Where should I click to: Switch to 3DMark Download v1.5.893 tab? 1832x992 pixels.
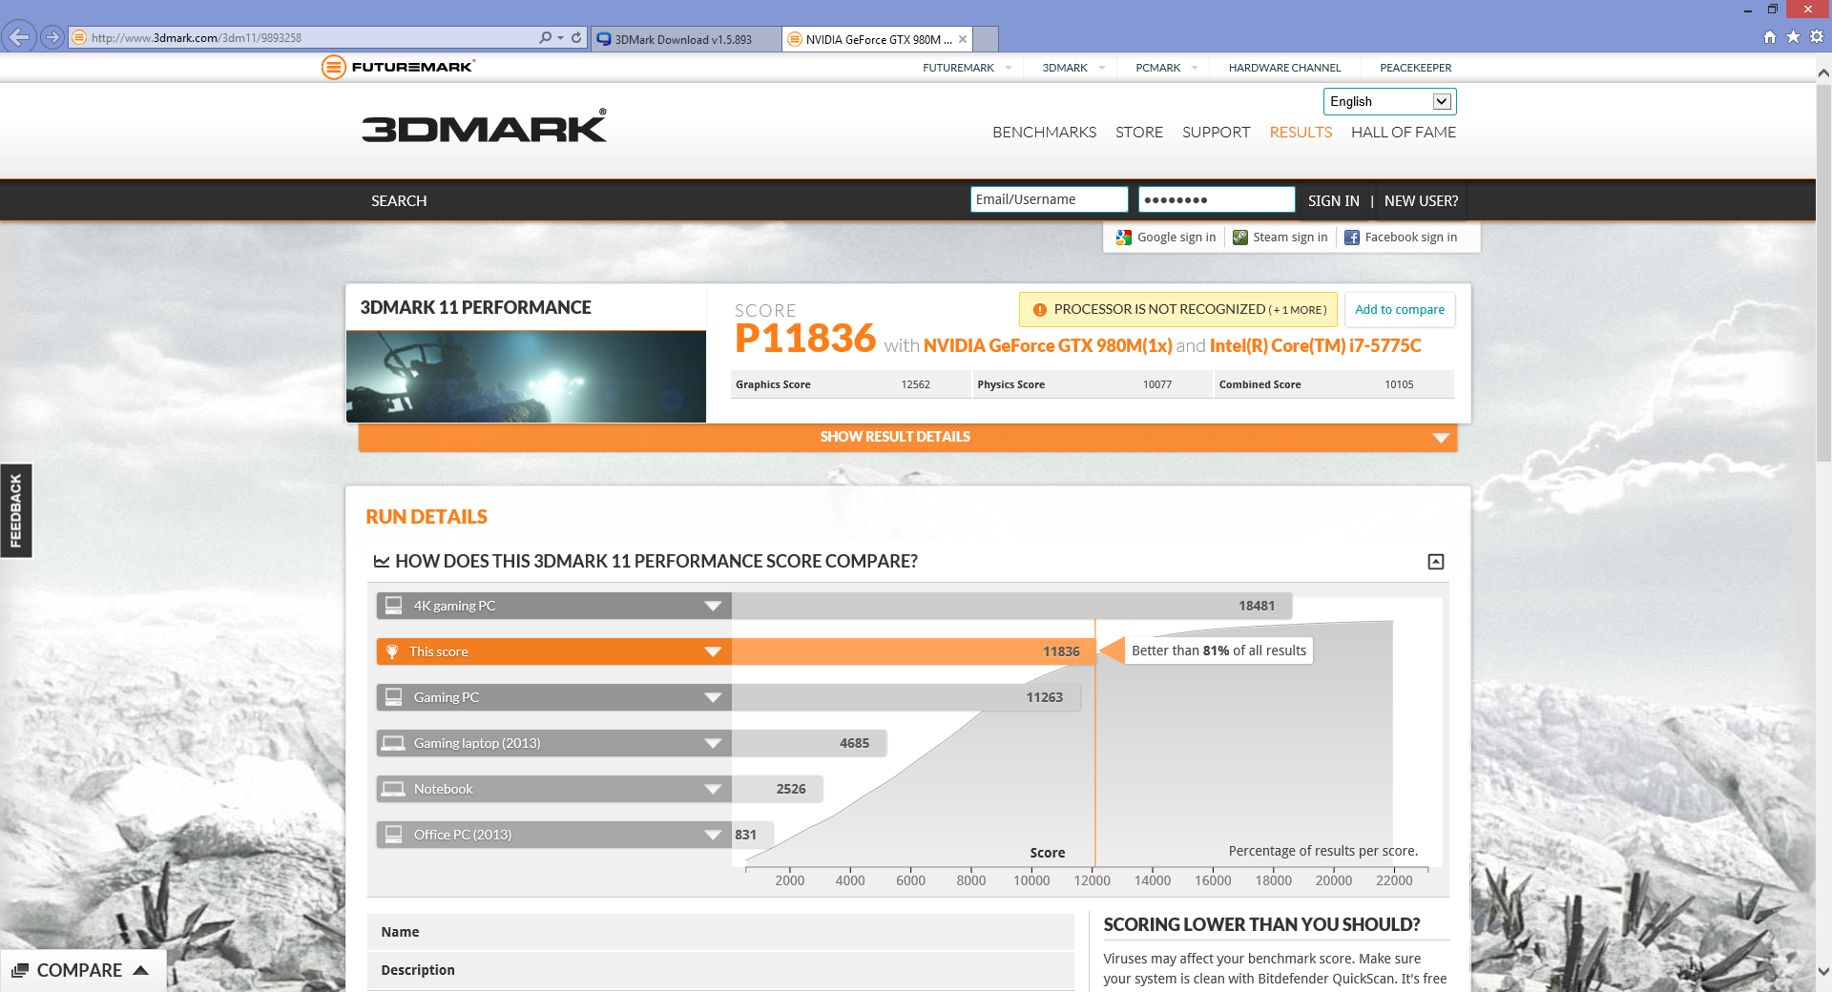click(x=685, y=39)
